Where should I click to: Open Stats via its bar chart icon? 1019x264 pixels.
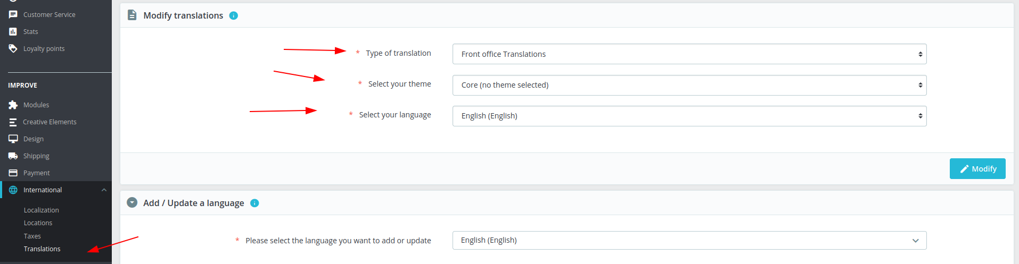pos(13,31)
